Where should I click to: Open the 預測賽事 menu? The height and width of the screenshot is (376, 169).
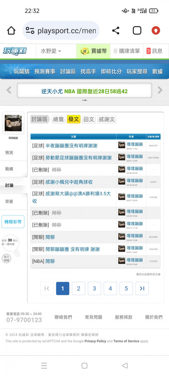click(x=45, y=71)
